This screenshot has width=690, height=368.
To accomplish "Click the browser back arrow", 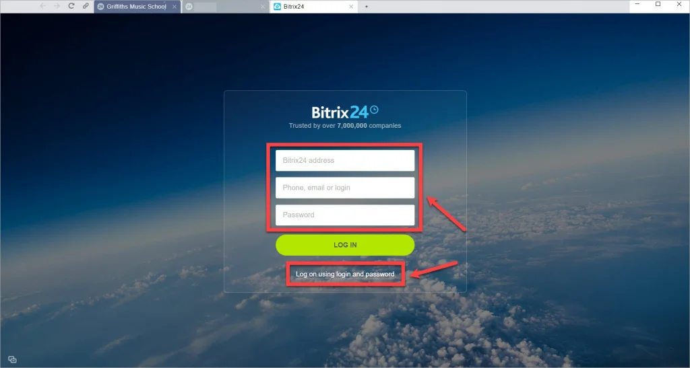I will 42,6.
